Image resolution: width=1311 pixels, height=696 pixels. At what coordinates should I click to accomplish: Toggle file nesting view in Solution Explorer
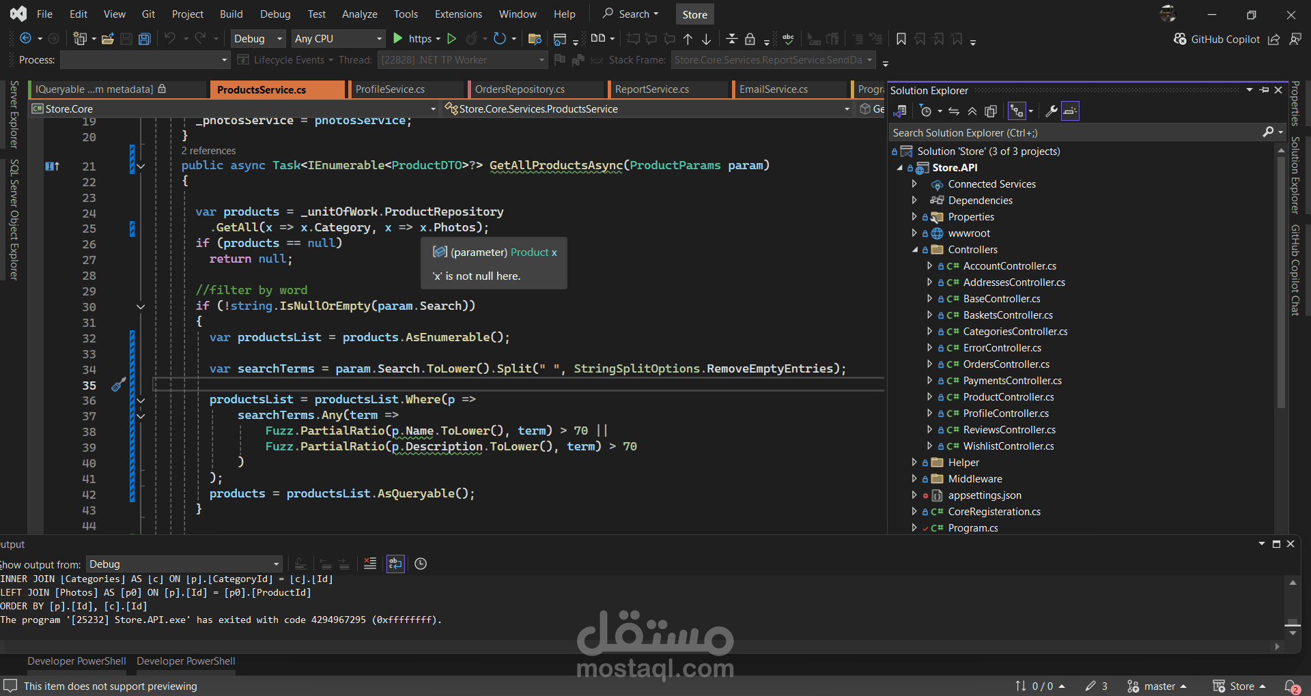point(1017,111)
